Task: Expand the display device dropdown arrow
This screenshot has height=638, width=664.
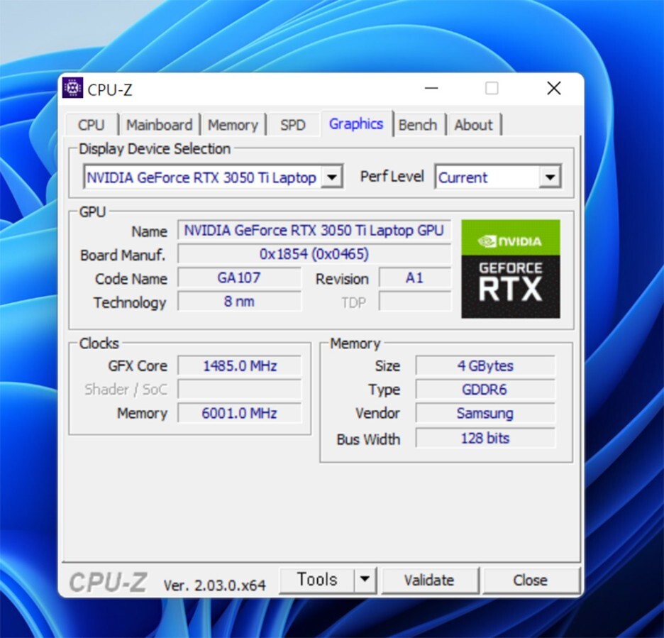Action: tap(331, 177)
